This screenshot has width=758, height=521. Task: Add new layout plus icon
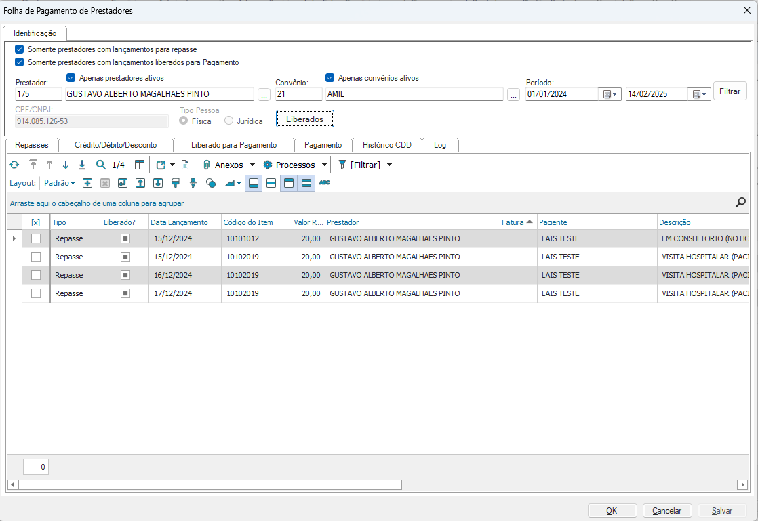(87, 183)
